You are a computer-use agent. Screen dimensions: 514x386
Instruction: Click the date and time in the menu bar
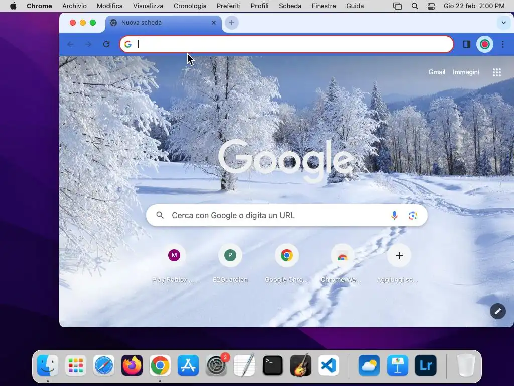click(x=474, y=6)
